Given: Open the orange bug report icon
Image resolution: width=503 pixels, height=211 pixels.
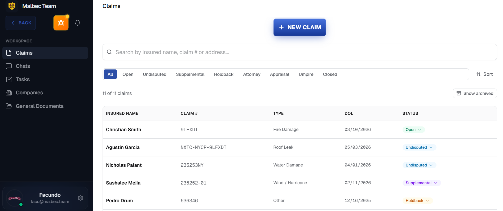Looking at the screenshot, I should pos(61,23).
